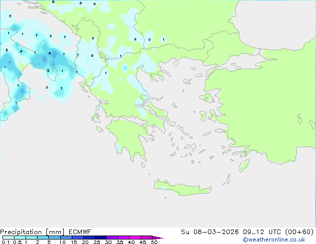Click the 25–30 mm dark navy legend box
Image resolution: width=316 pixels, height=244 pixels.
[x=101, y=238]
